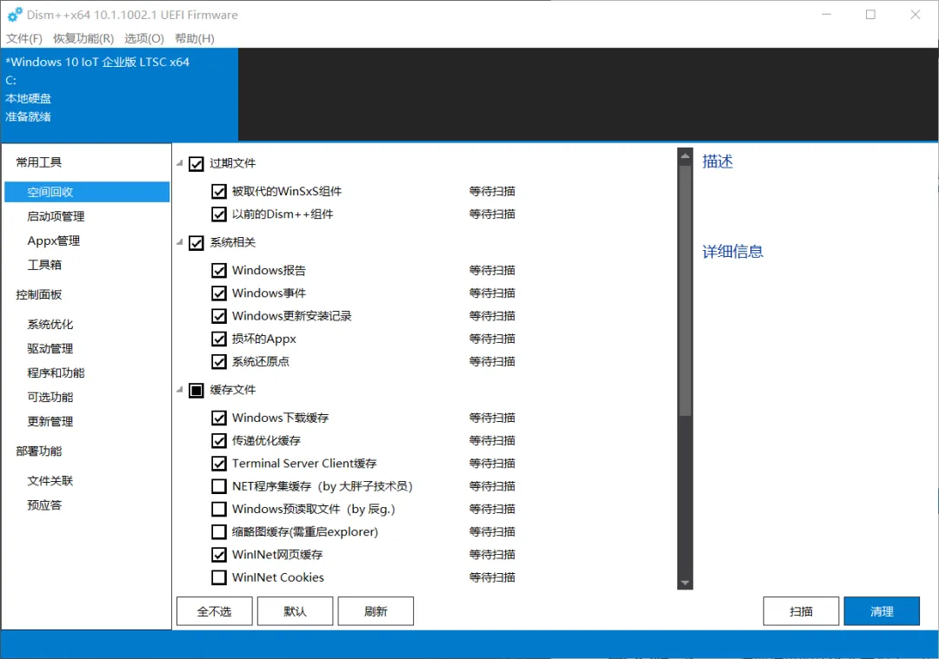Viewport: 939px width, 659px height.
Task: Toggle the 缓存文件 group checkbox
Action: pyautogui.click(x=196, y=391)
